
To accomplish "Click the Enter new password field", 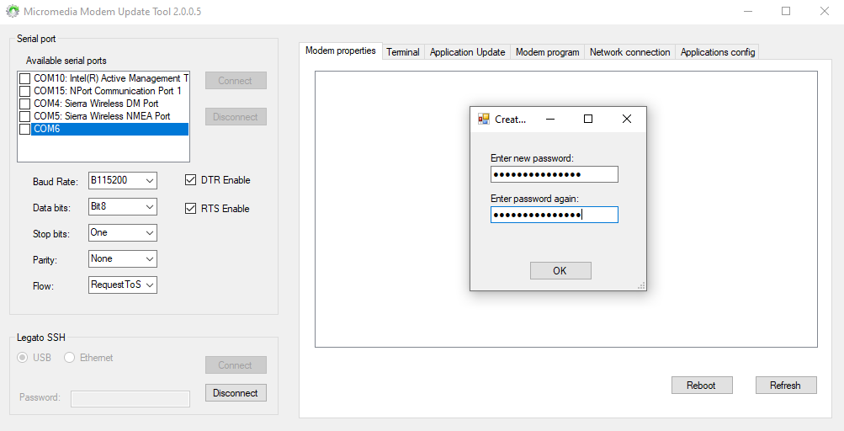I will click(554, 174).
